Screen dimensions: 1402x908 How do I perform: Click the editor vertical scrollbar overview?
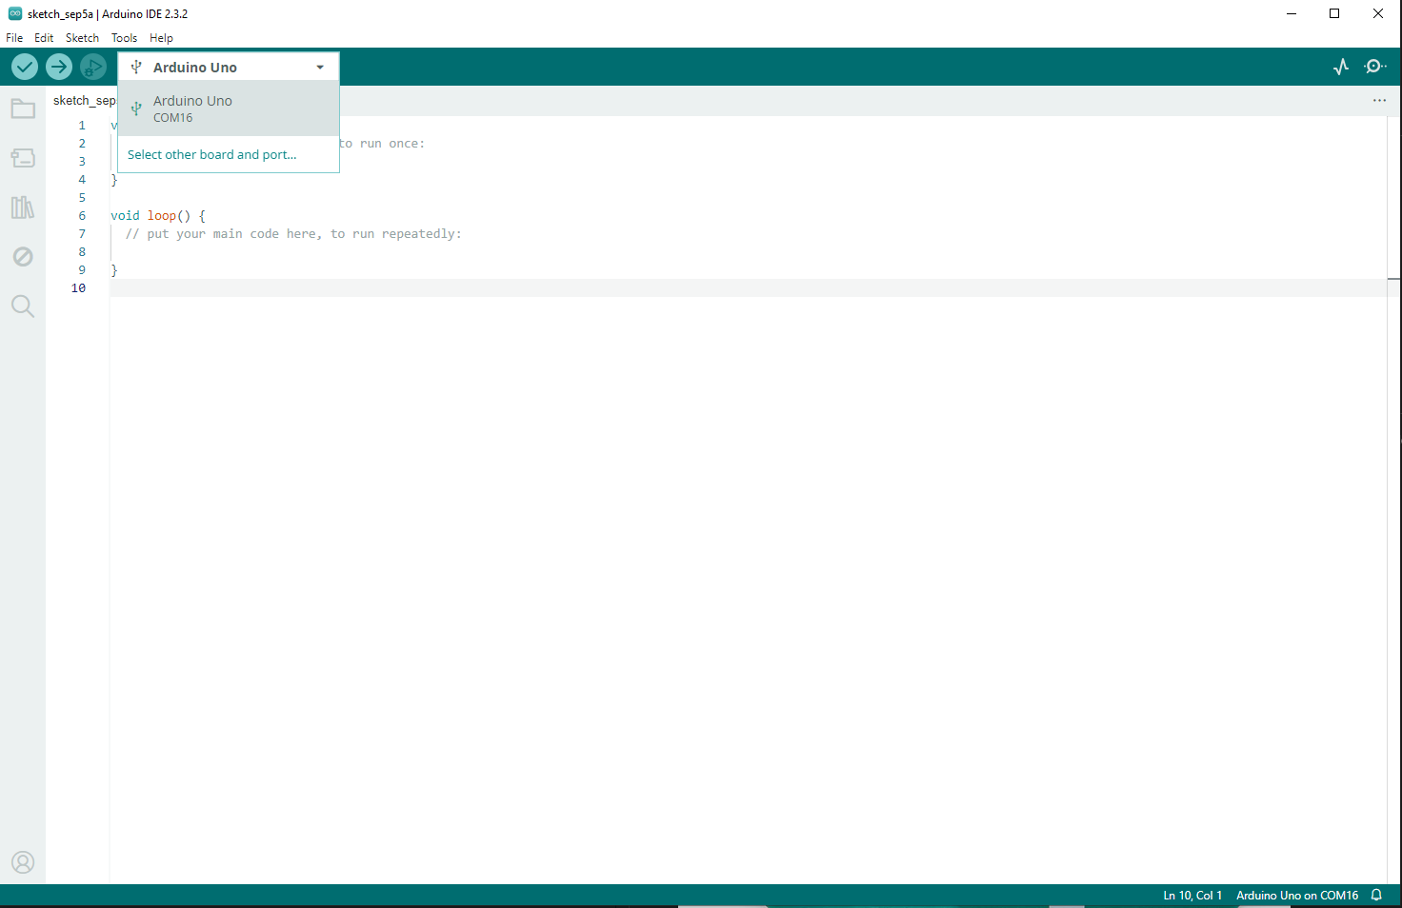point(1393,500)
